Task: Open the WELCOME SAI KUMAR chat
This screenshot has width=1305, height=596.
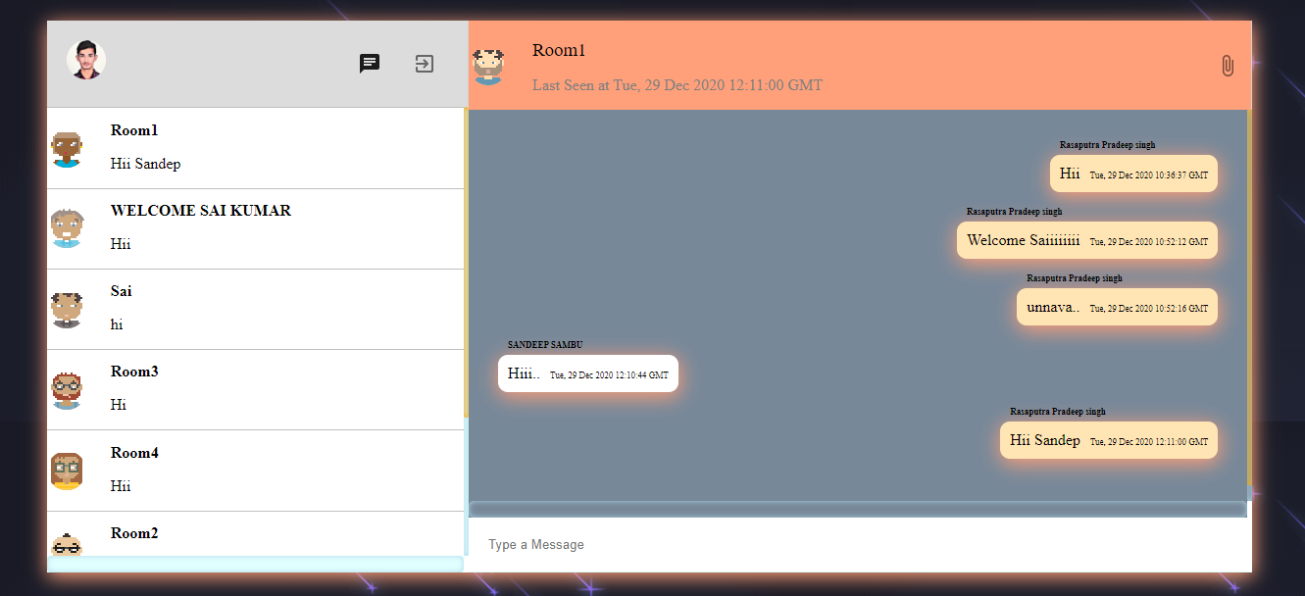Action: (255, 229)
